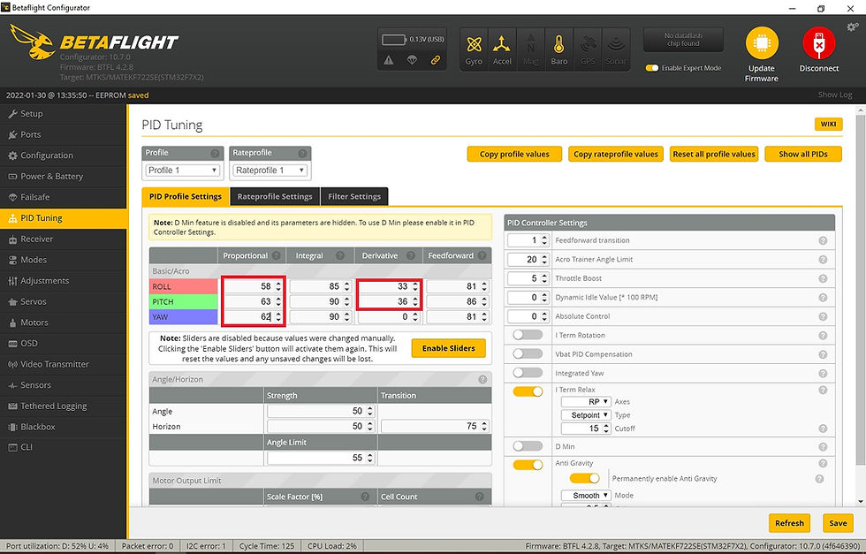Click the Enable Sliders button
This screenshot has height=554, width=866.
[449, 348]
